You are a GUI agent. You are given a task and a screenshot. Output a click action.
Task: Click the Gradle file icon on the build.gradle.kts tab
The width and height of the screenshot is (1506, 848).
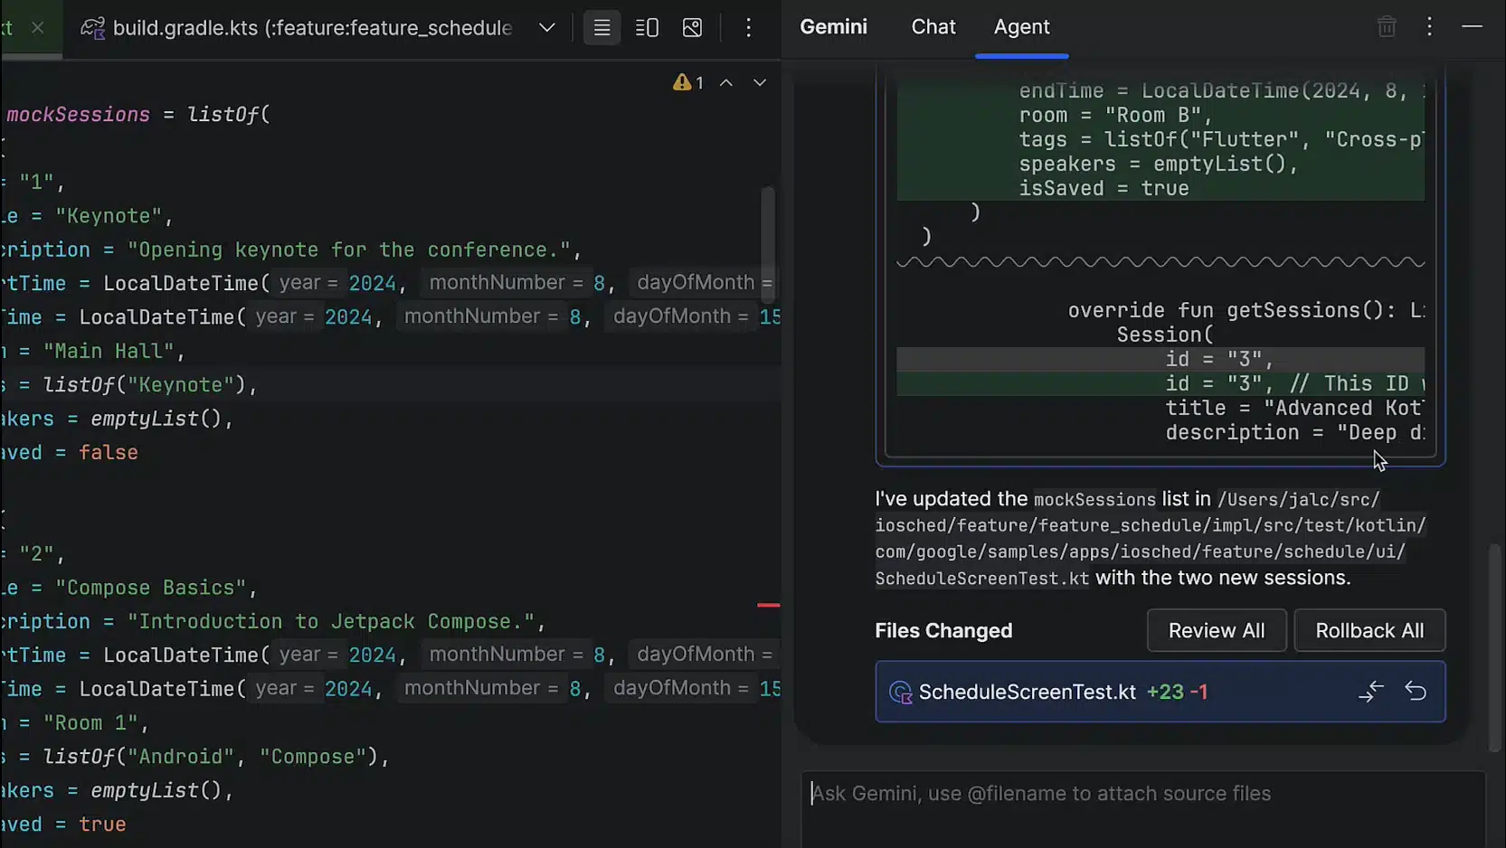pos(92,28)
